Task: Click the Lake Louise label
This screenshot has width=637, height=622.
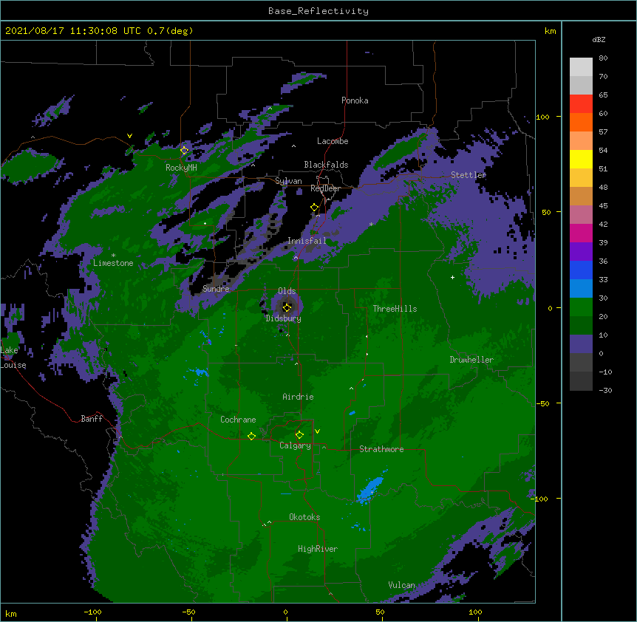Action: point(13,358)
